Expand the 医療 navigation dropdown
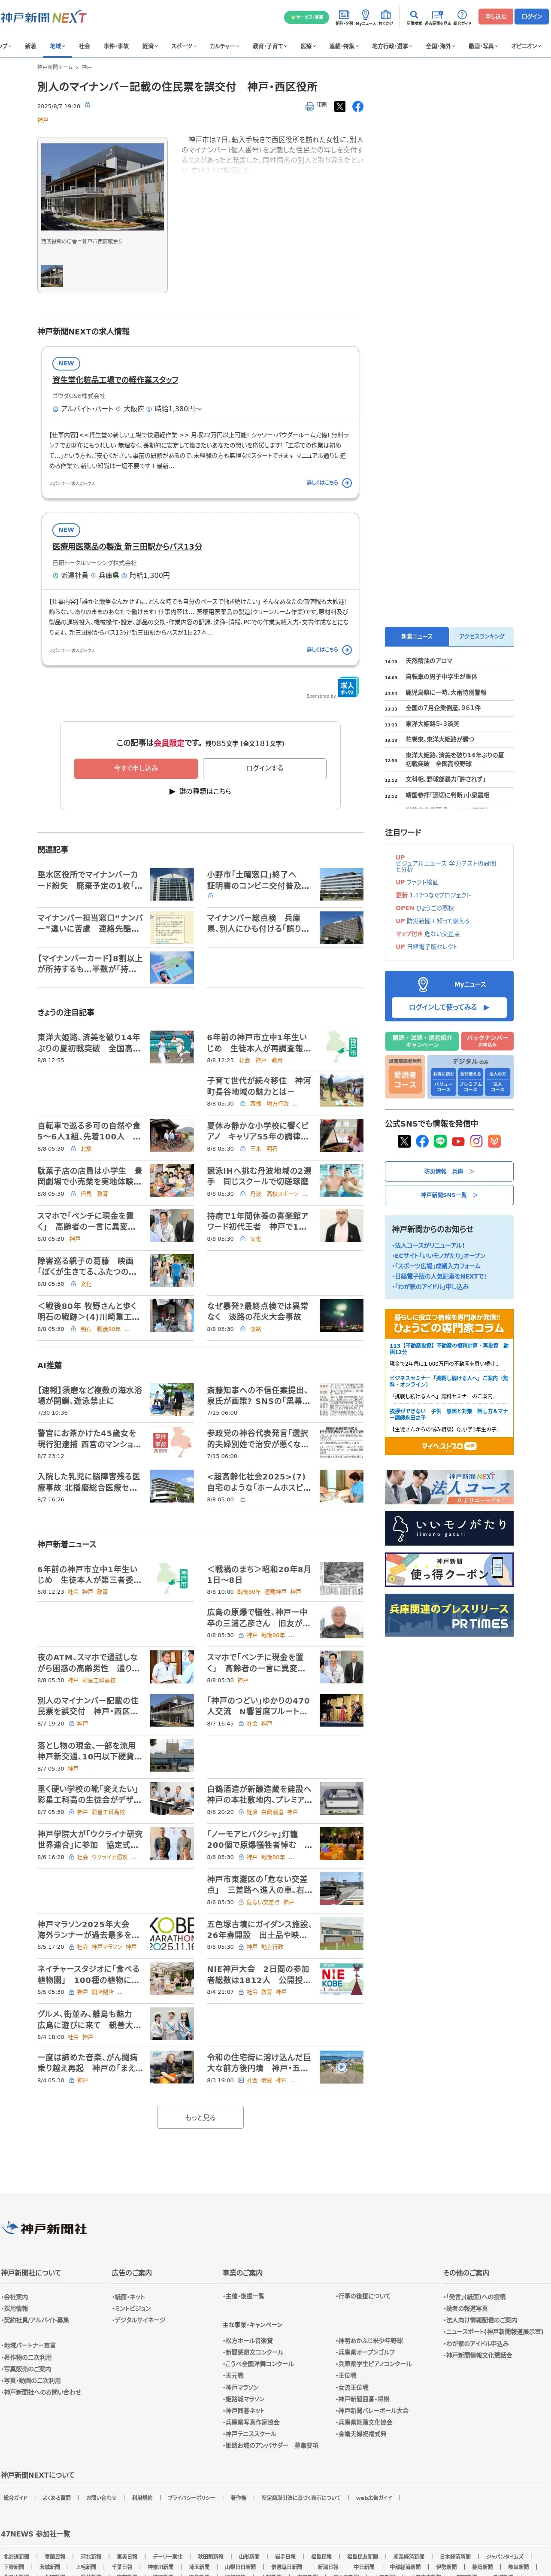This screenshot has width=551, height=2576. coord(309,46)
